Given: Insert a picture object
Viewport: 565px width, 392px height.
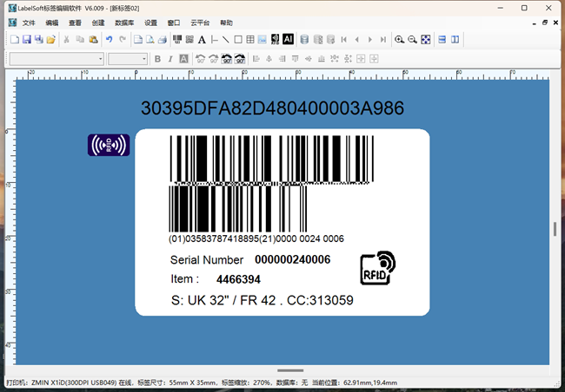Looking at the screenshot, I should coord(263,40).
